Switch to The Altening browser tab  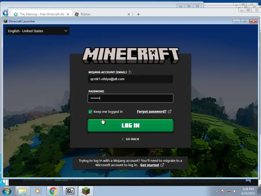pyautogui.click(x=41, y=14)
